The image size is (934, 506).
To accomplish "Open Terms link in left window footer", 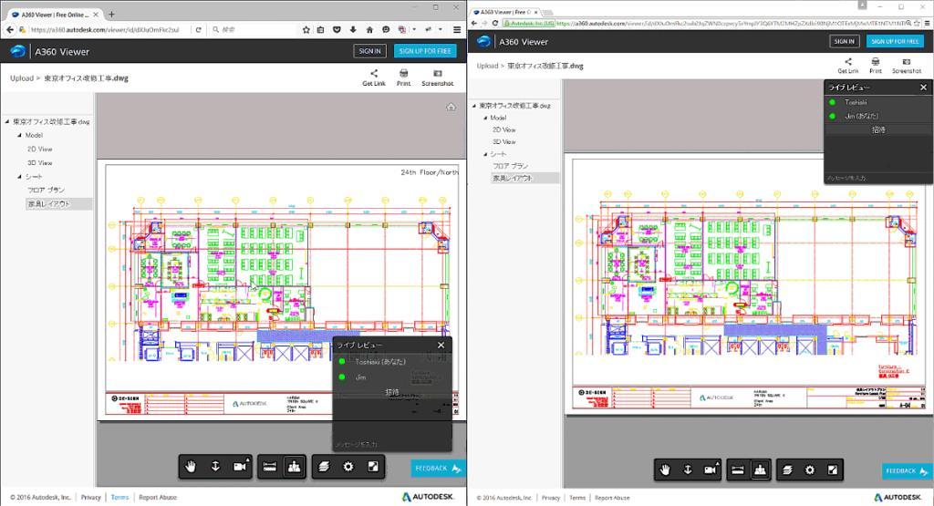I will (x=119, y=497).
